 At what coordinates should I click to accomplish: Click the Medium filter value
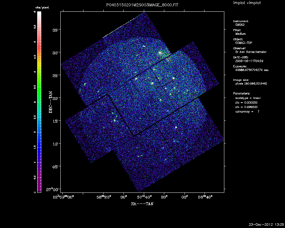point(240,34)
